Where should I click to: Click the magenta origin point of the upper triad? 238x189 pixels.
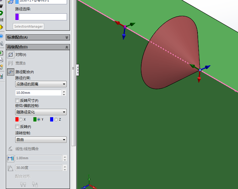pos(125,27)
